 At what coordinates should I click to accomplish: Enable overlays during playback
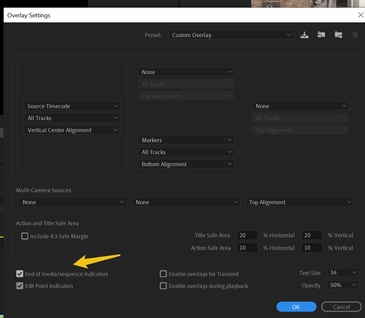(x=163, y=286)
